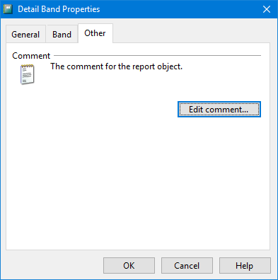Click the notepad comment icon
The width and height of the screenshot is (278, 280).
[x=28, y=74]
